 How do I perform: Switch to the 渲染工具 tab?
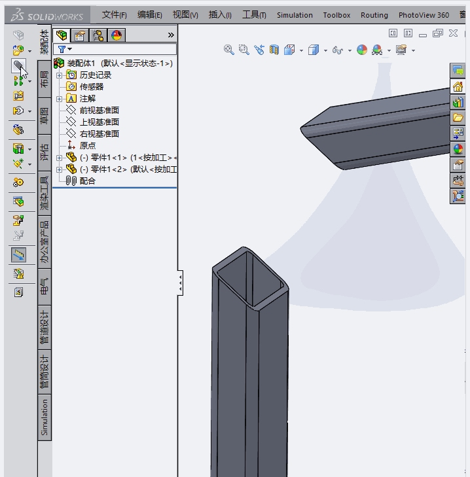pyautogui.click(x=45, y=194)
